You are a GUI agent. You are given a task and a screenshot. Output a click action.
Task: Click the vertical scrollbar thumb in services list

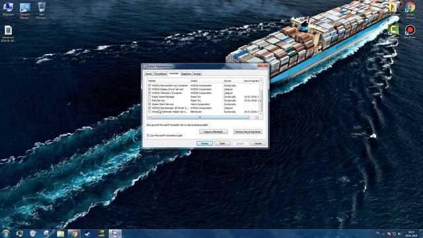[261, 100]
